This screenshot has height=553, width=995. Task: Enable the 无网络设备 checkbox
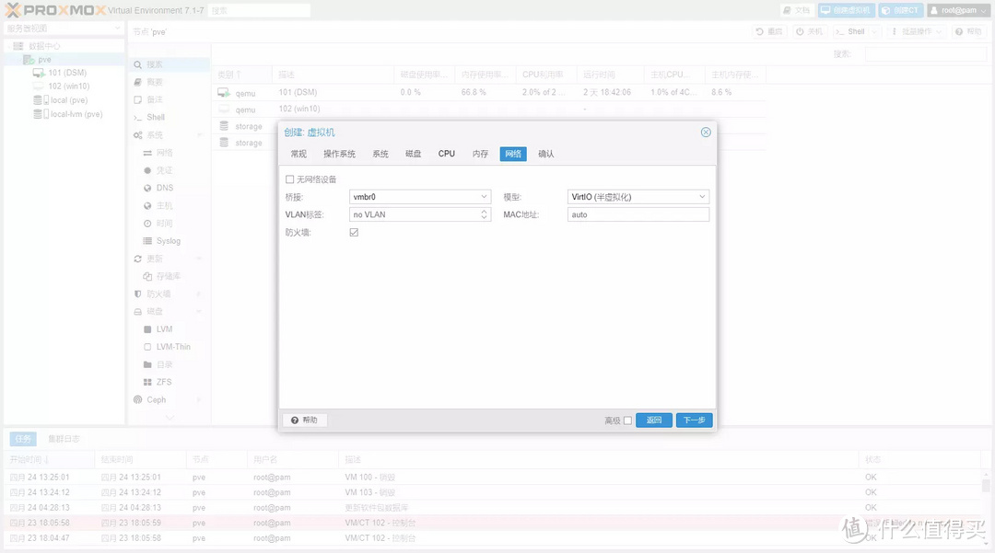[290, 179]
